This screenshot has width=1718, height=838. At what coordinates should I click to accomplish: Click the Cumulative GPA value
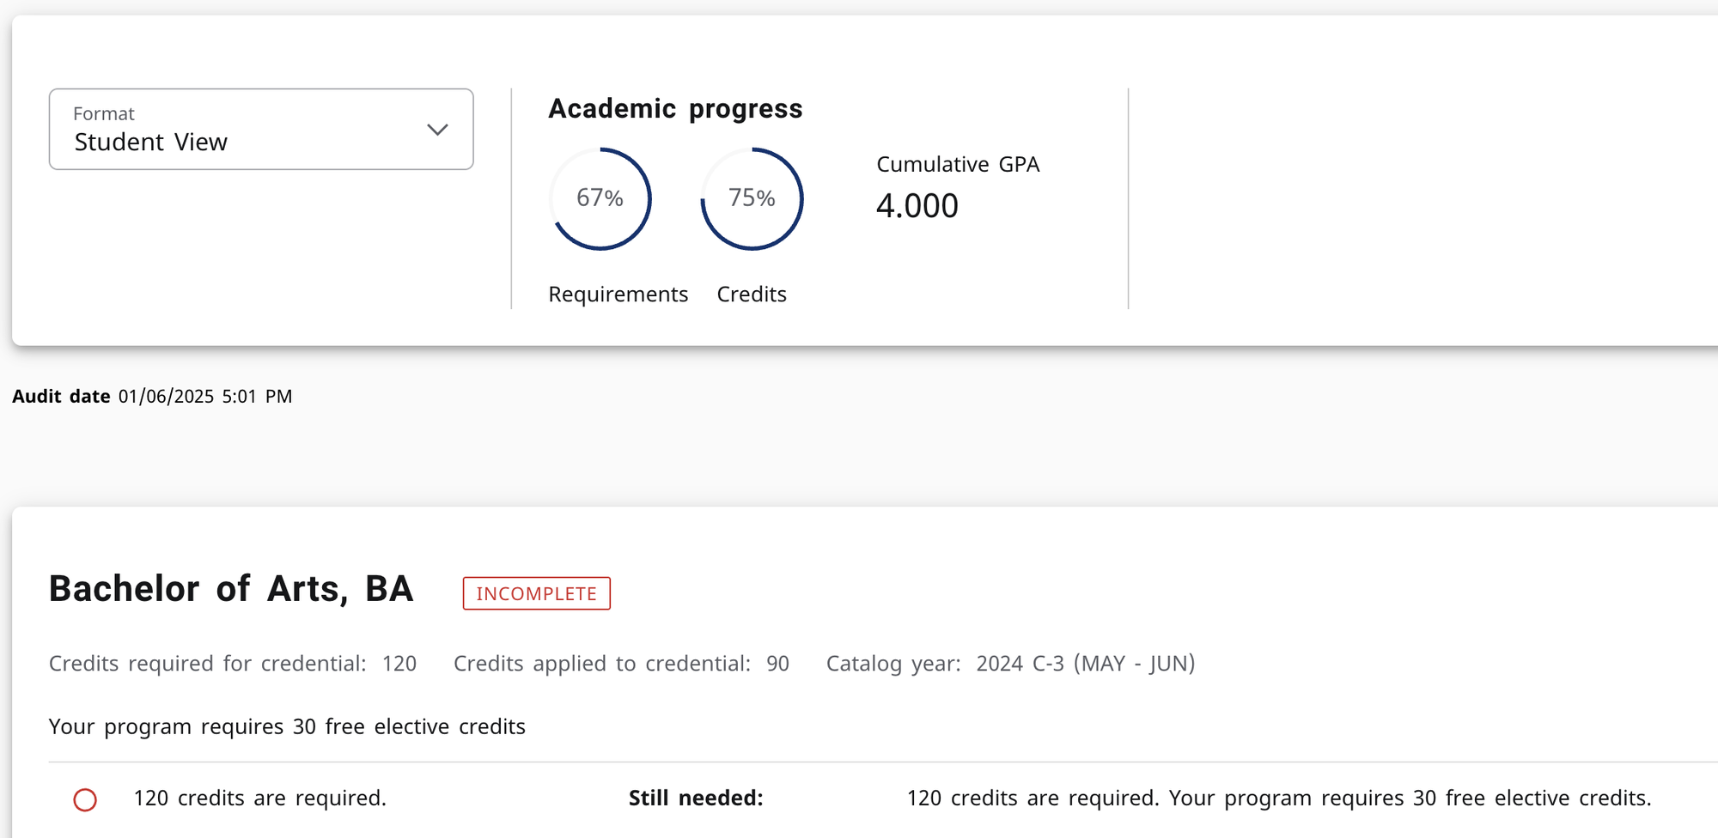pos(917,205)
